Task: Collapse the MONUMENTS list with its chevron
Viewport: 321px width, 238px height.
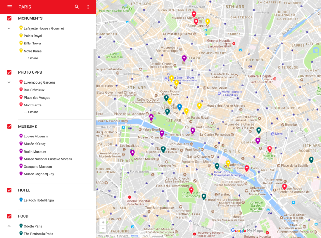Action: [x=9, y=28]
